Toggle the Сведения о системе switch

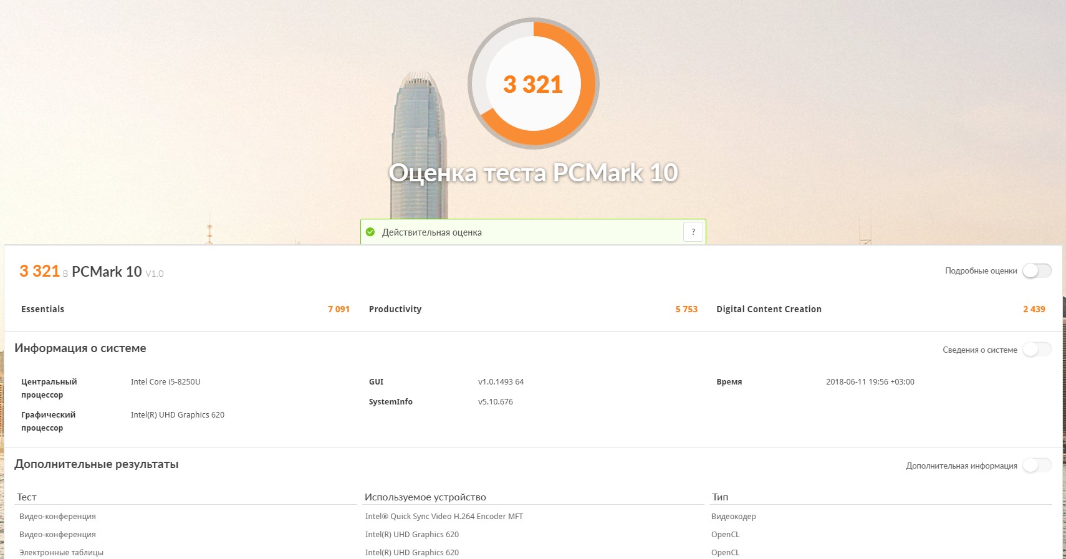coord(1037,350)
